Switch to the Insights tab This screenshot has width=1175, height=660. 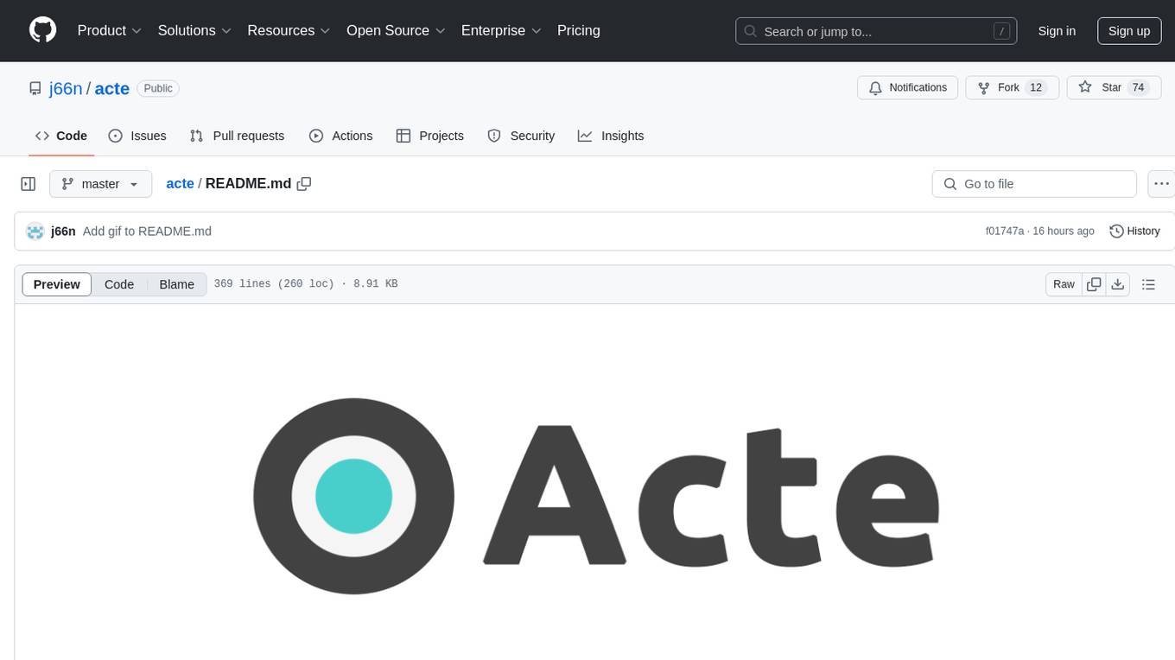[x=611, y=136]
